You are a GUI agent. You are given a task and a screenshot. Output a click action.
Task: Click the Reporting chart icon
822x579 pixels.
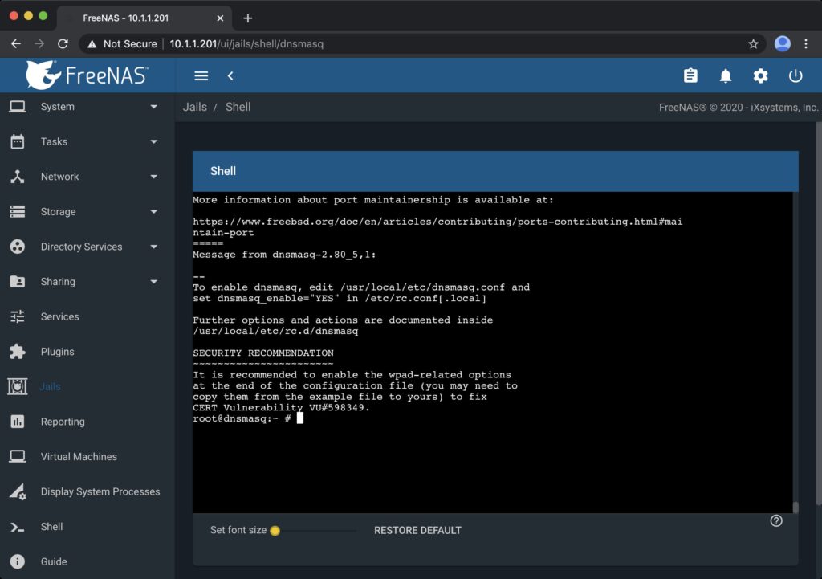click(x=18, y=422)
